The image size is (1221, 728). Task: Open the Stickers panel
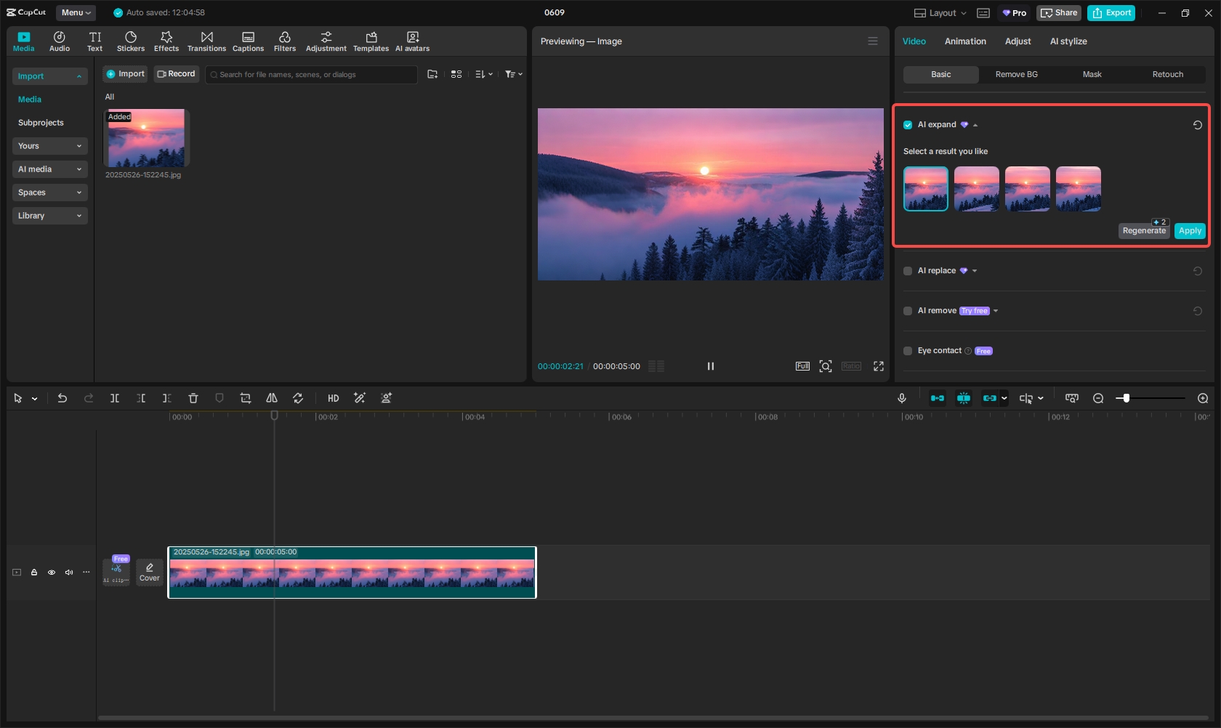click(131, 41)
